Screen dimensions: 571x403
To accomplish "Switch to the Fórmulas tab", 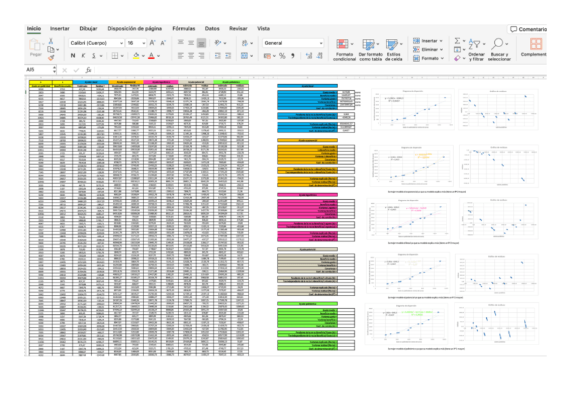I will click(184, 29).
